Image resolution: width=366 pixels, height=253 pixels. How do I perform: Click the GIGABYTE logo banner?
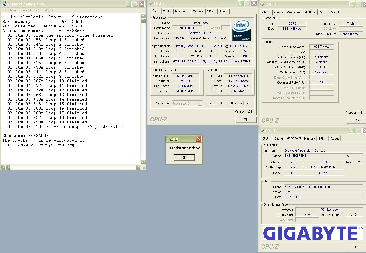tap(313, 234)
